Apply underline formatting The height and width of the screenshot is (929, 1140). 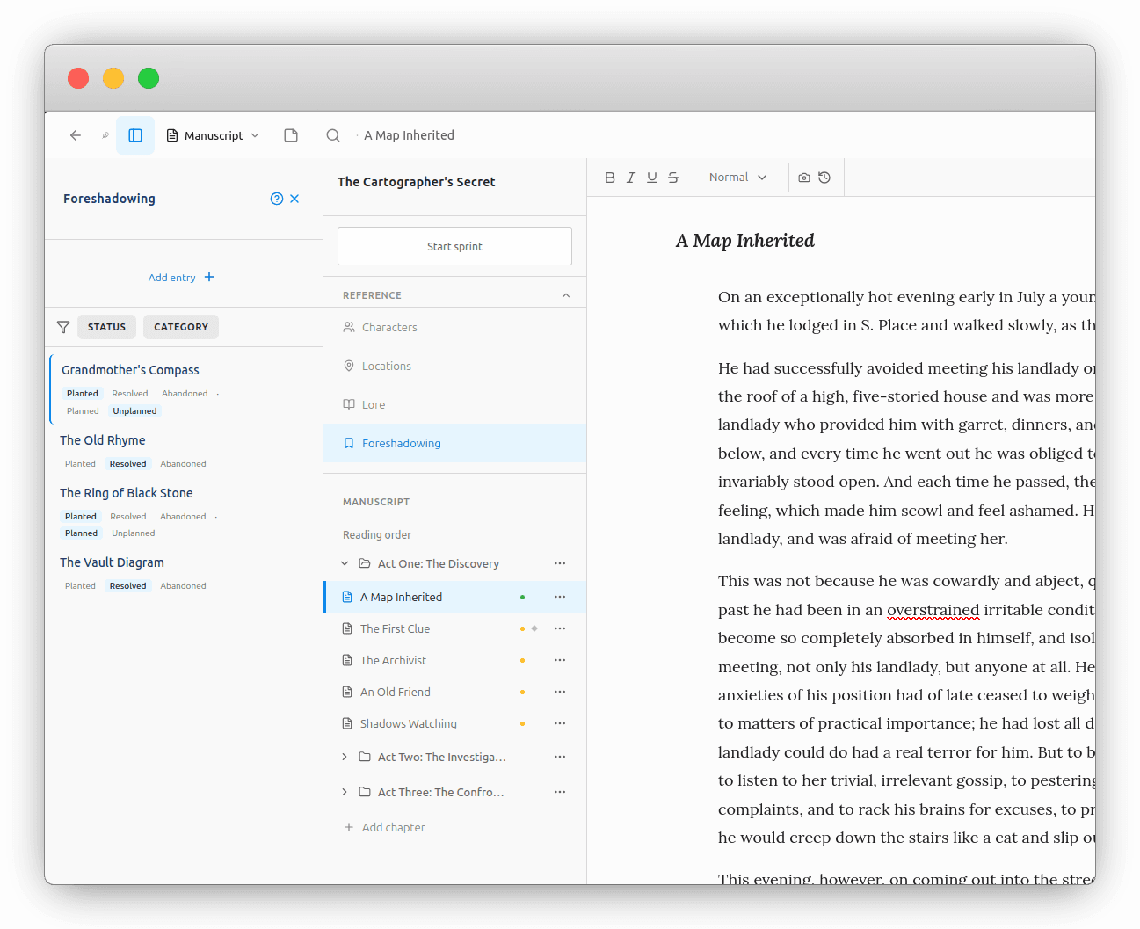tap(652, 178)
